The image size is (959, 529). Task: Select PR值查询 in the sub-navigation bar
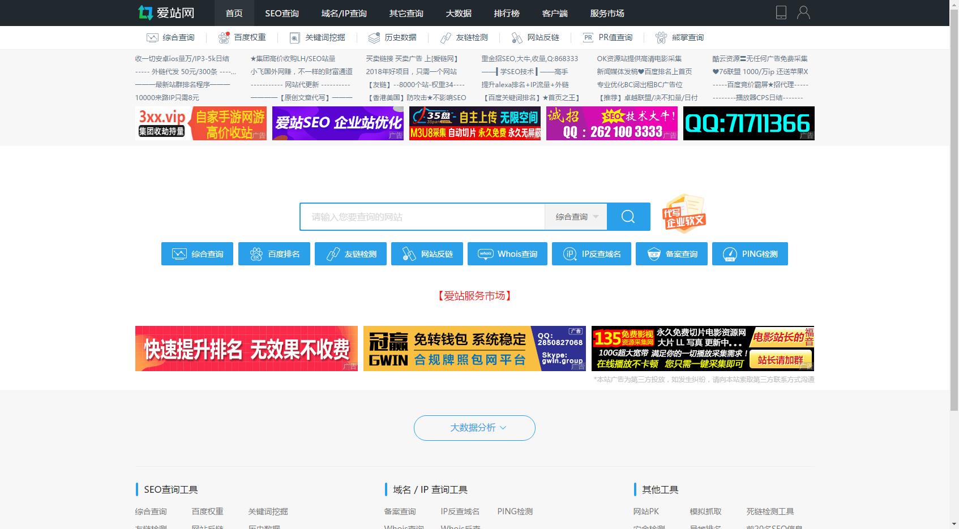click(x=608, y=37)
